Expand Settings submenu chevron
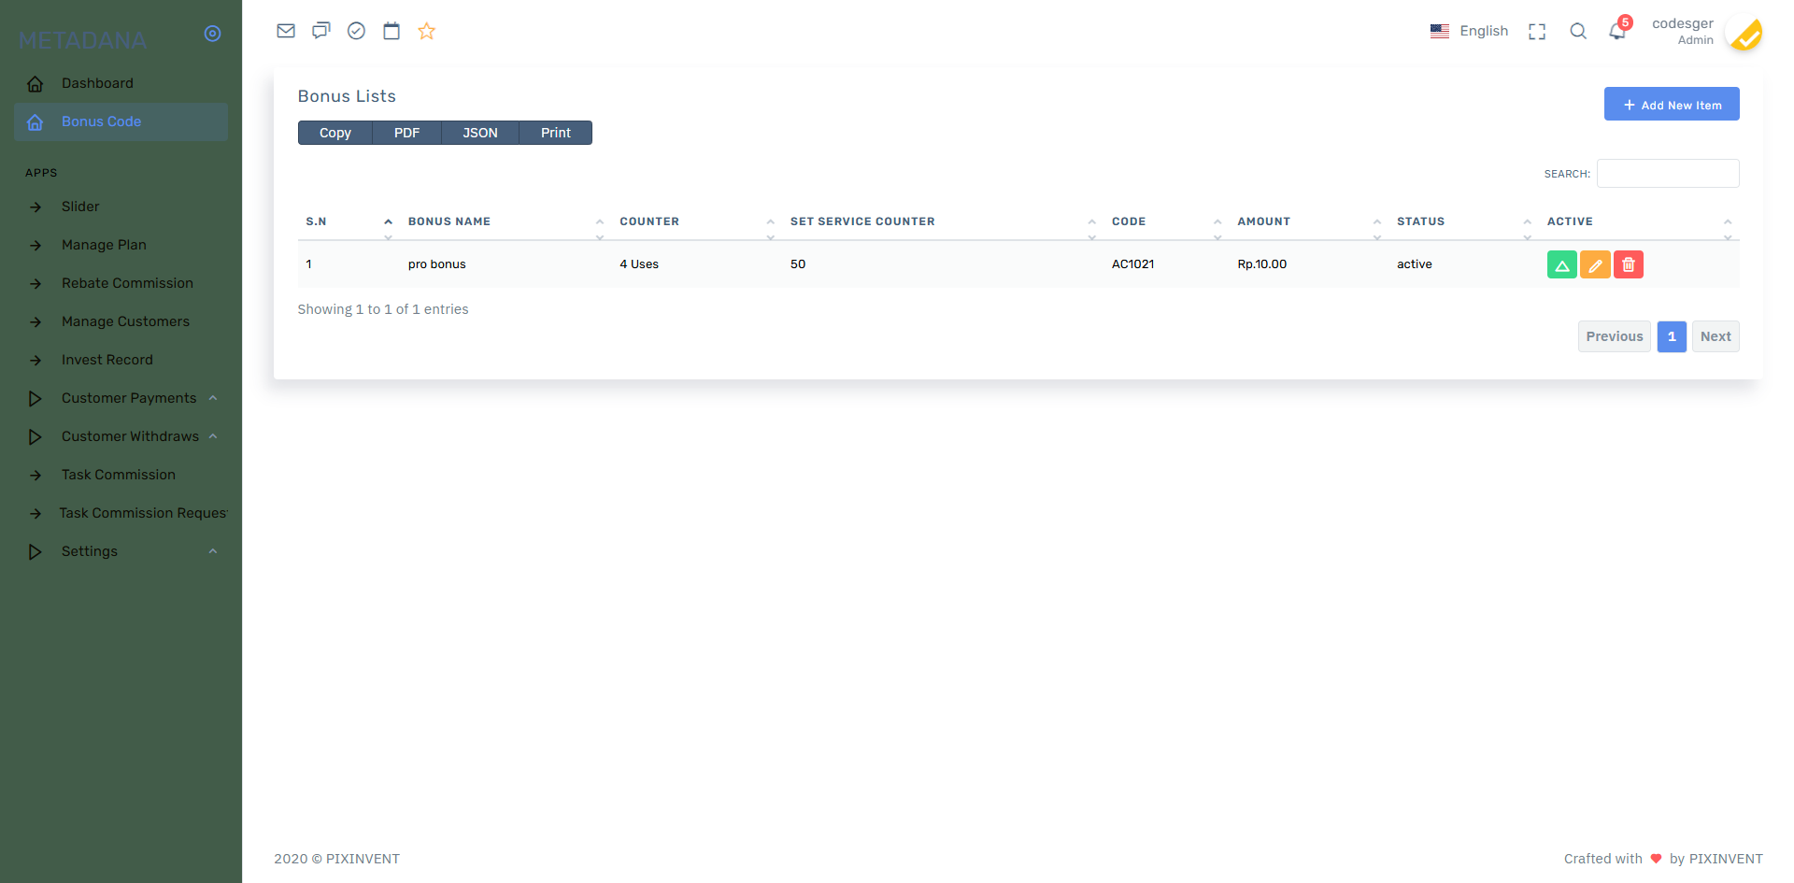Viewport: 1794px width, 883px height. click(213, 551)
